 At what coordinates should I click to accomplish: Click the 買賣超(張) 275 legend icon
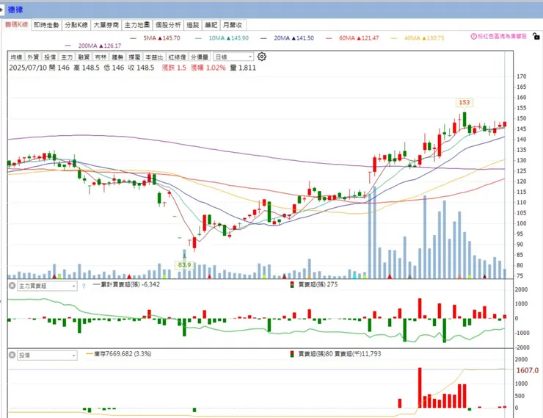click(292, 285)
